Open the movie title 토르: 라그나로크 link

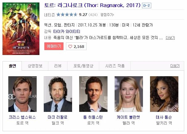click(92, 5)
